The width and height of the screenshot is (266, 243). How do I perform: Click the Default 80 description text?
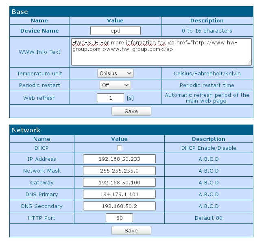coord(209,218)
